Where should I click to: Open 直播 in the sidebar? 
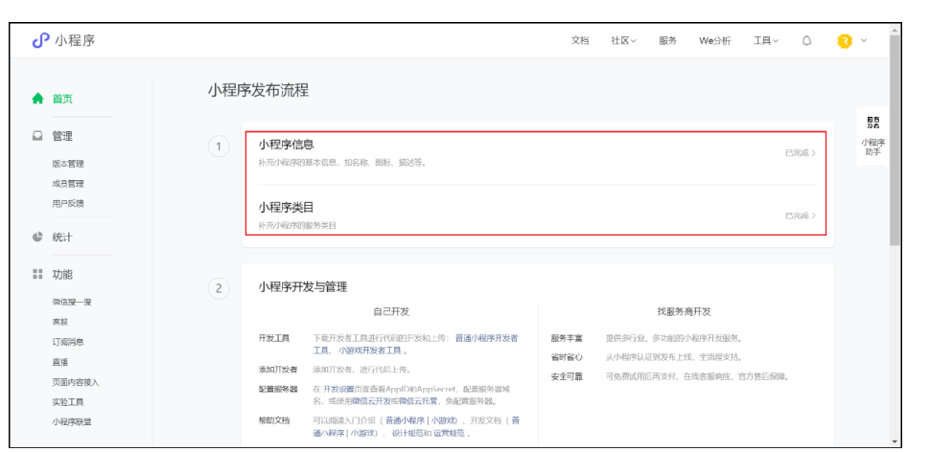coord(59,362)
